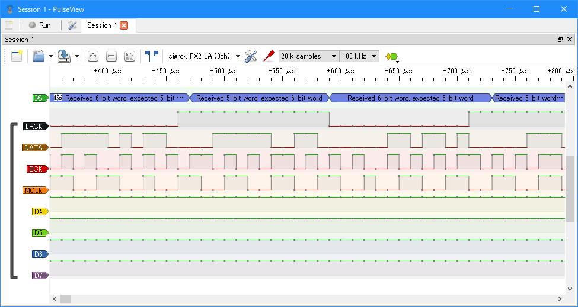Open a capture file with the folder icon
Viewport: 578px width, 307px height.
click(39, 56)
